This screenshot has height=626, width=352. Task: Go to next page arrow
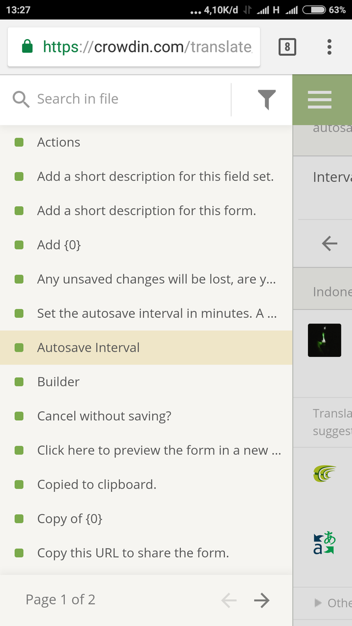[x=262, y=601]
